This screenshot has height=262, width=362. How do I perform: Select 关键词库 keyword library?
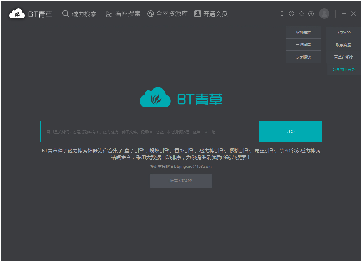(303, 44)
